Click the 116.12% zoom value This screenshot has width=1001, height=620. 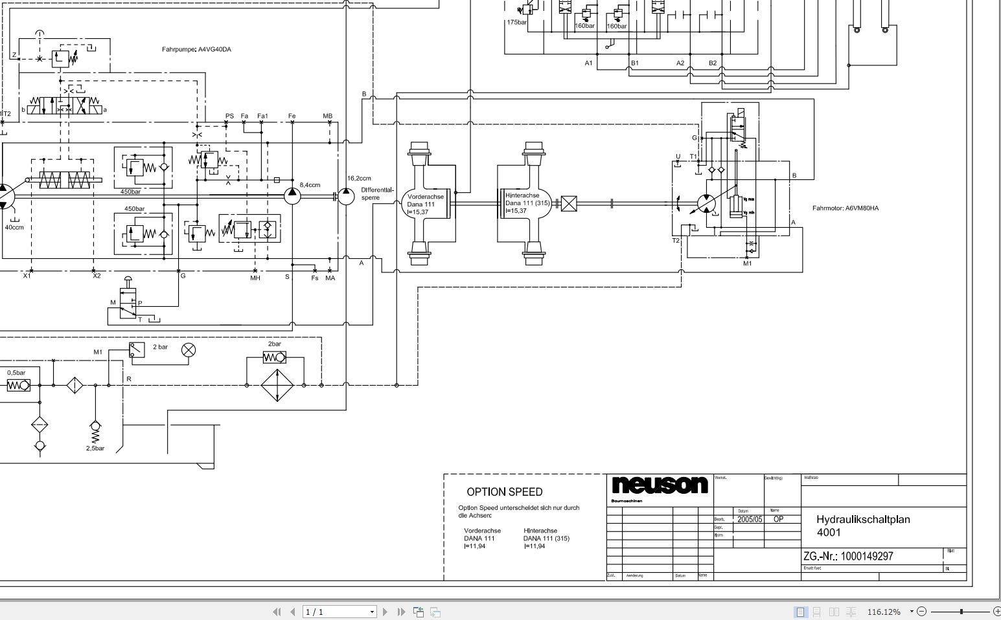click(x=884, y=612)
